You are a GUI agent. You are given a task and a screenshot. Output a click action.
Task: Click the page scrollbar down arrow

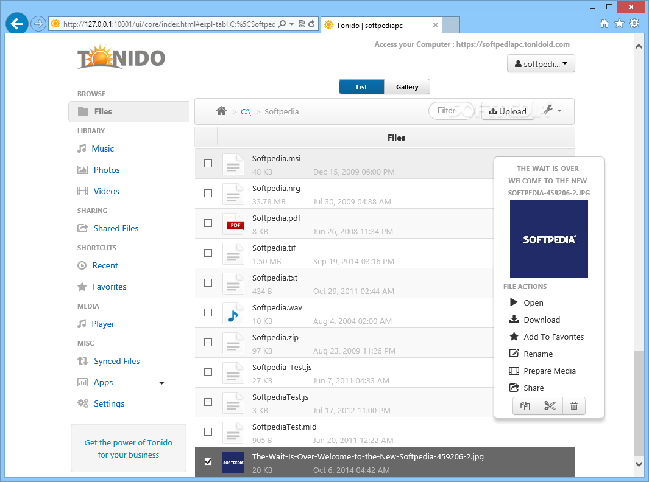click(639, 464)
